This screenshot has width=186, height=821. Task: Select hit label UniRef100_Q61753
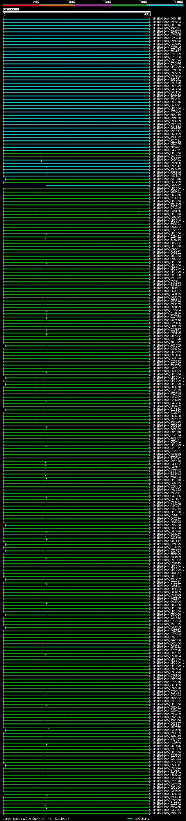[x=167, y=256]
